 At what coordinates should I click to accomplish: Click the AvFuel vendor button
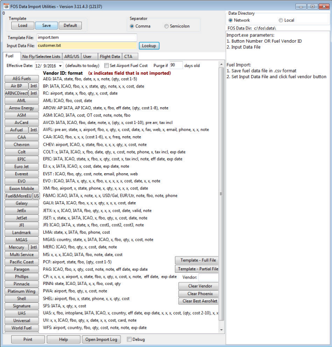pos(16,130)
